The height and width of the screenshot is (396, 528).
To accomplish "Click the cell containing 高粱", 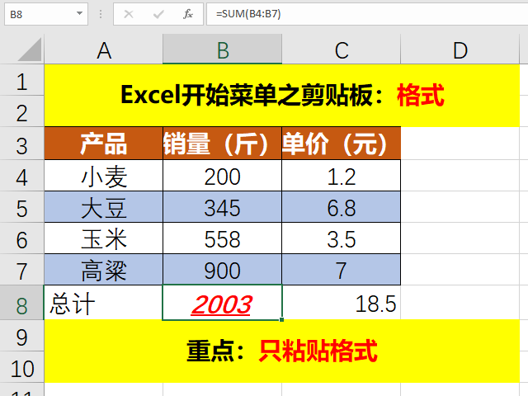I will (x=103, y=270).
